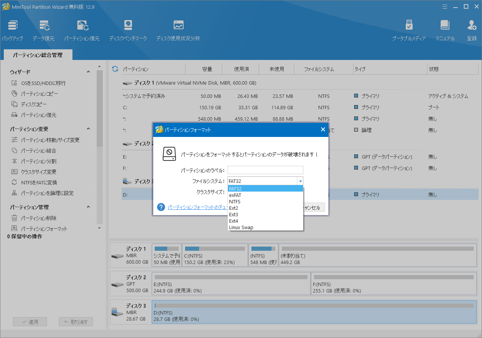The height and width of the screenshot is (338, 482).
Task: Select システムで予約済み partition row
Action: 300,96
